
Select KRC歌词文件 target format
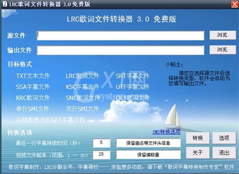click(x=33, y=98)
